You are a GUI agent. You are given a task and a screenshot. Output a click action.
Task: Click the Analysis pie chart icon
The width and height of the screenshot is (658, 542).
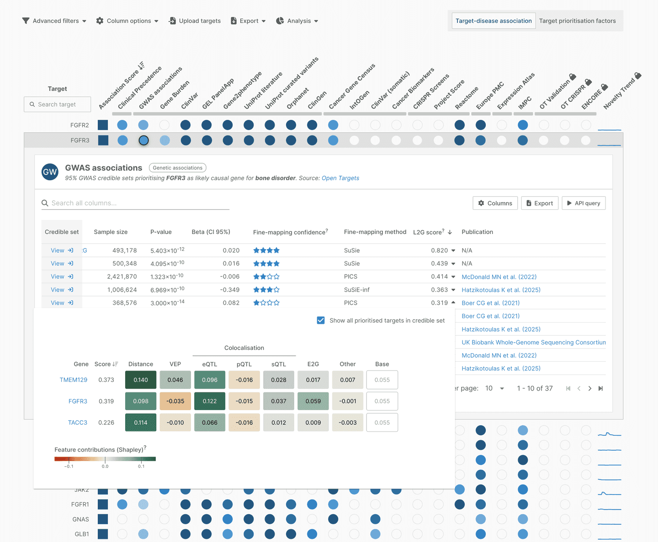click(280, 21)
